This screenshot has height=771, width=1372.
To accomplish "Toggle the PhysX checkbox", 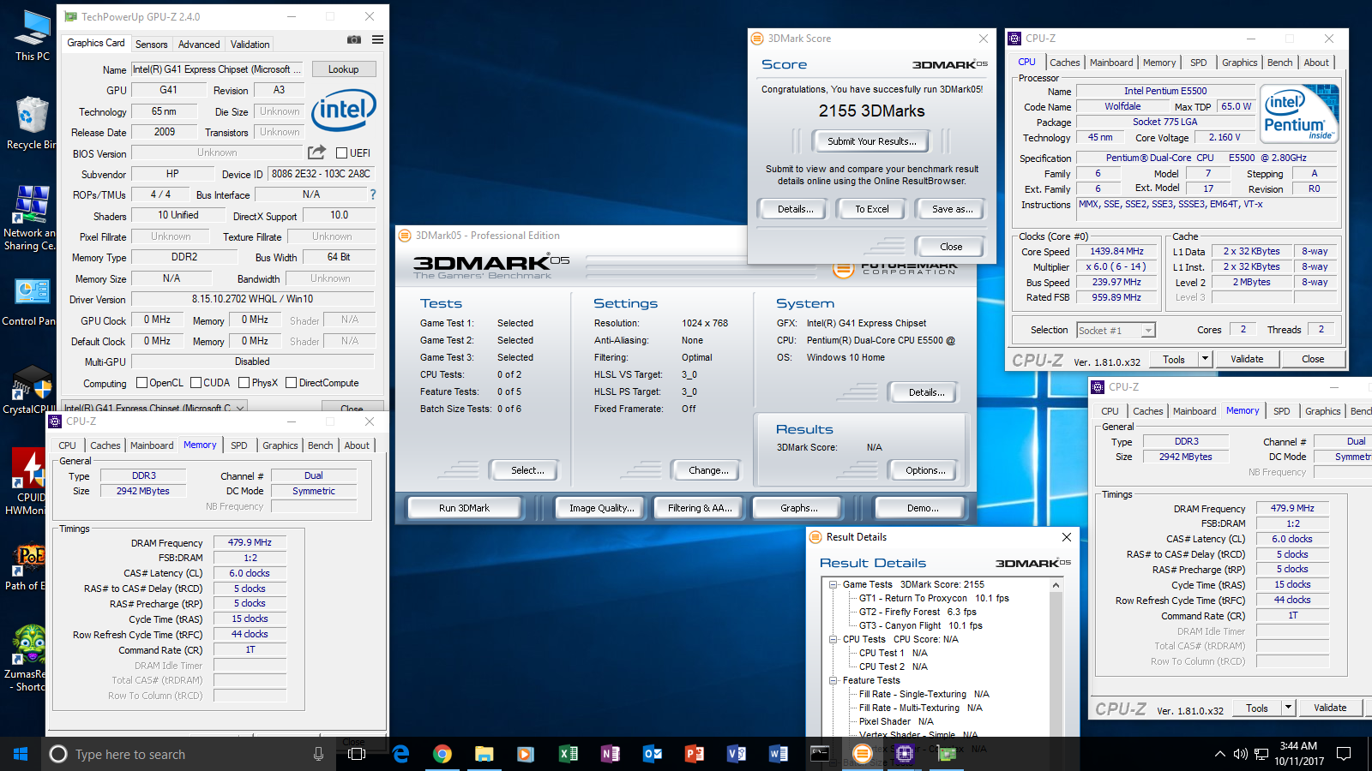I will tap(244, 383).
